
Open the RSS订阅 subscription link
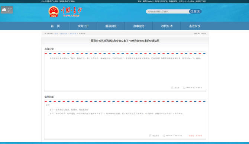[x=164, y=1]
